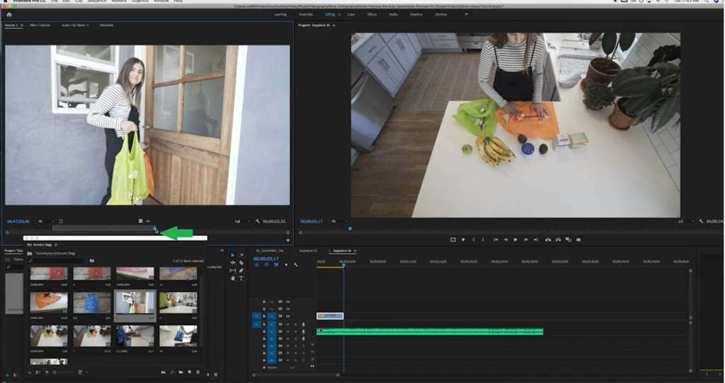This screenshot has height=383, width=725.
Task: Open Editing workspace menu icon
Action: pos(339,14)
